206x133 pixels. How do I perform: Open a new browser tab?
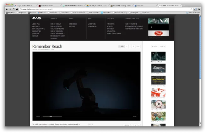pos(184,6)
